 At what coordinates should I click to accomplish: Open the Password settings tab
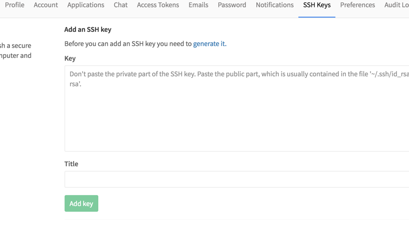[x=232, y=5]
